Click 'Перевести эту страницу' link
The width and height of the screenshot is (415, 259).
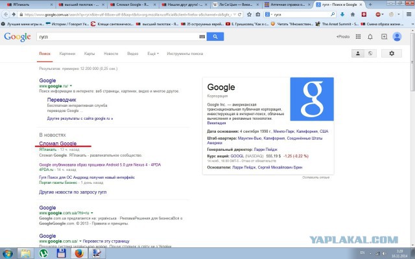pyautogui.click(x=106, y=241)
